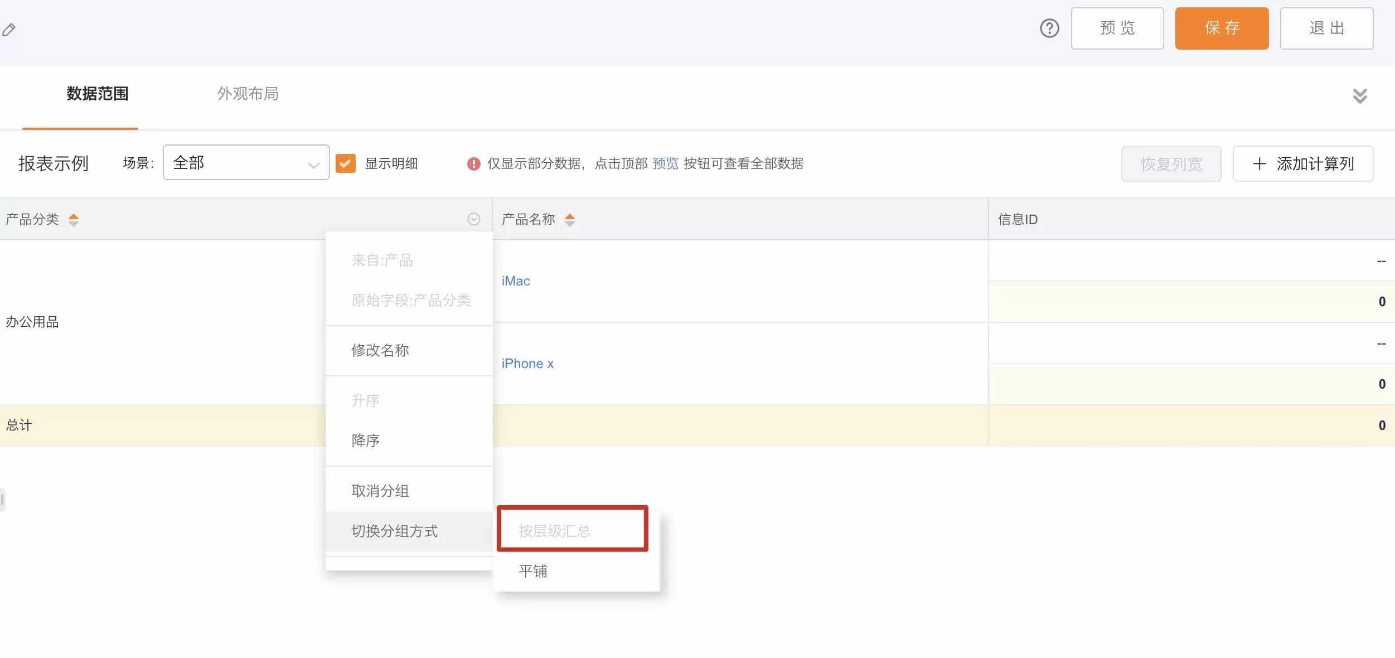This screenshot has width=1395, height=658.
Task: Click the red warning exclamation icon
Action: pos(473,164)
